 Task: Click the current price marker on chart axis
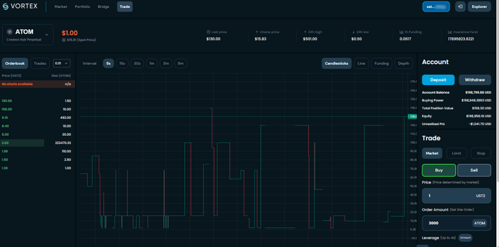(412, 117)
